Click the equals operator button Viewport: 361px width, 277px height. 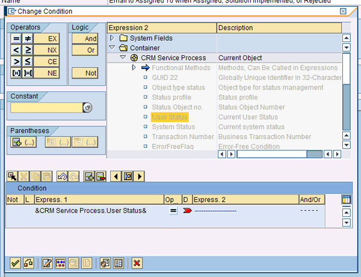[x=16, y=38]
